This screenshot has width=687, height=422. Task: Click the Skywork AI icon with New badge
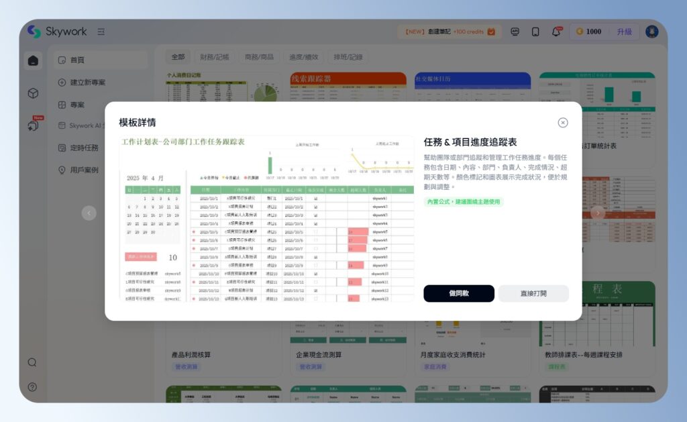(32, 127)
